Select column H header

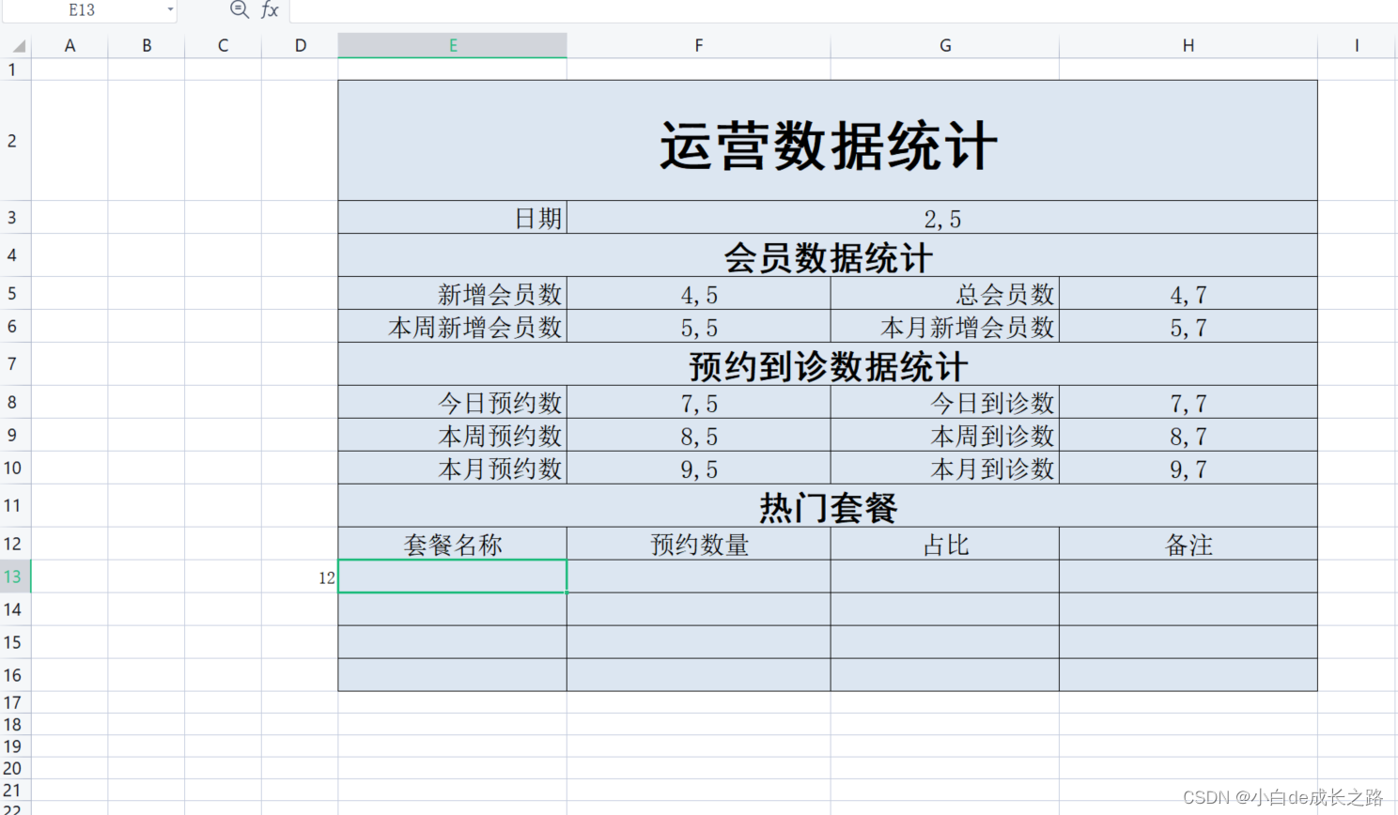point(1188,44)
